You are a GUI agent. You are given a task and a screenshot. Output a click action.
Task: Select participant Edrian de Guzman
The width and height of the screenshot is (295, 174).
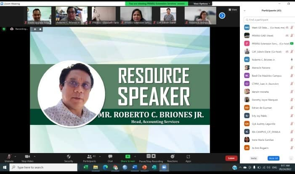tap(269, 108)
